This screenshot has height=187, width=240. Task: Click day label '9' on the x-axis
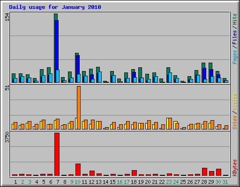coord(72,182)
